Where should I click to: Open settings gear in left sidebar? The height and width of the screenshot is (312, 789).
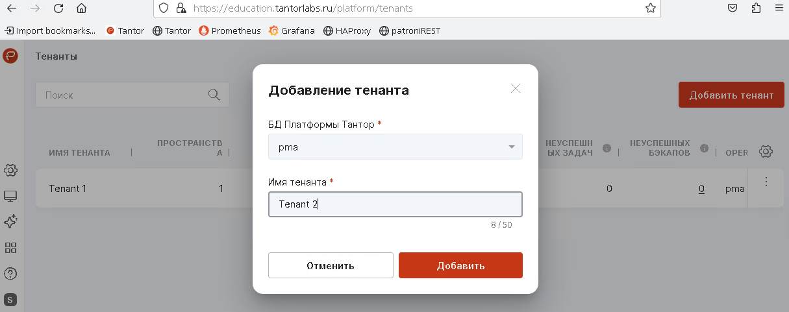coord(10,170)
